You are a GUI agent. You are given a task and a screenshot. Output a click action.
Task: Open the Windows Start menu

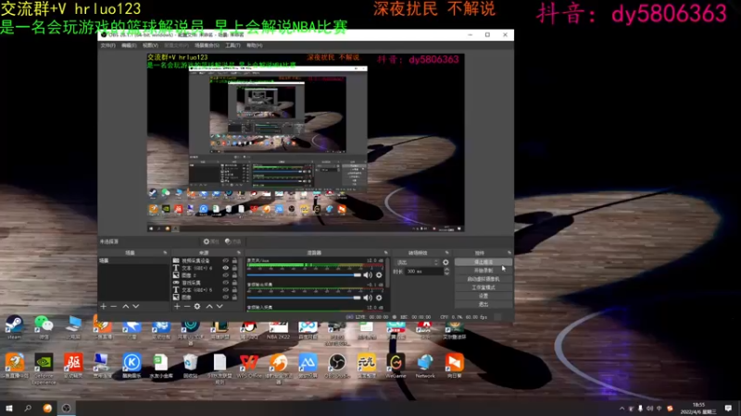(9, 408)
